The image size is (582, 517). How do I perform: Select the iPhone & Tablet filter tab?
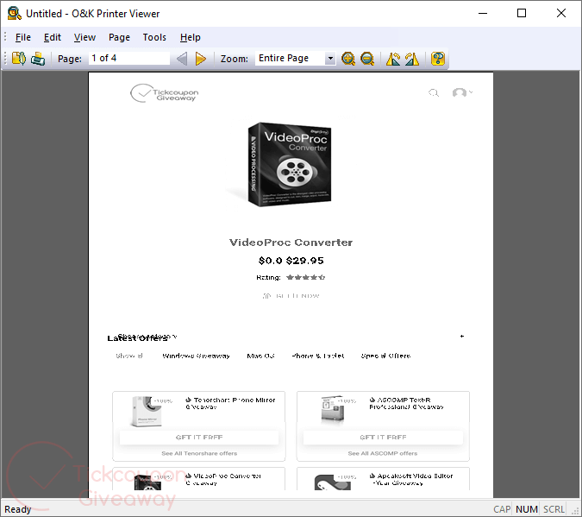click(317, 356)
